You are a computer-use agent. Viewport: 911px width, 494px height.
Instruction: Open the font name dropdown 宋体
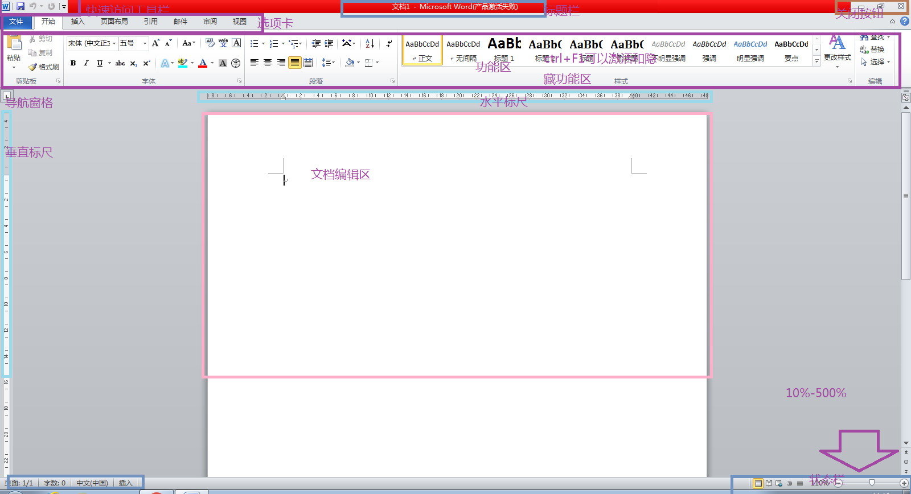pyautogui.click(x=114, y=43)
